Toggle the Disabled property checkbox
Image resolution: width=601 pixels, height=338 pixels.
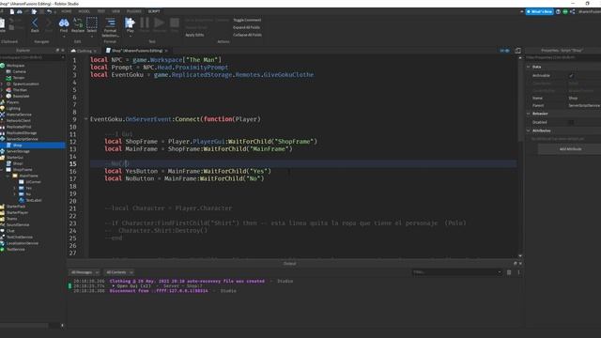point(571,122)
